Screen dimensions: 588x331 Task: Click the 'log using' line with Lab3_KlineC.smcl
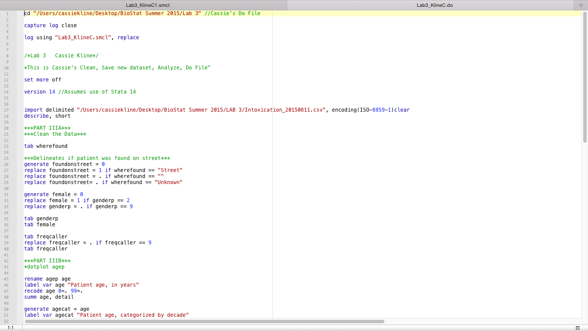(x=81, y=37)
